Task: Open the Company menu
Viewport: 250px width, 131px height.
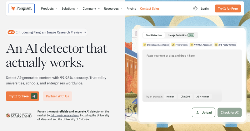Action: coord(91,9)
